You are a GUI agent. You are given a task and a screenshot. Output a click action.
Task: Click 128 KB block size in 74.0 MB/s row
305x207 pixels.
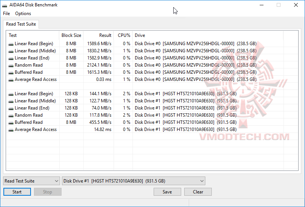71,108
